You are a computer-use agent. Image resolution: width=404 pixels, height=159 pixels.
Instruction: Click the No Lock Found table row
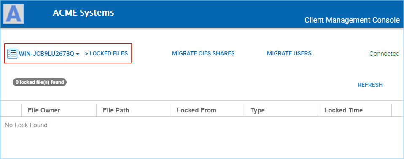[x=202, y=125]
